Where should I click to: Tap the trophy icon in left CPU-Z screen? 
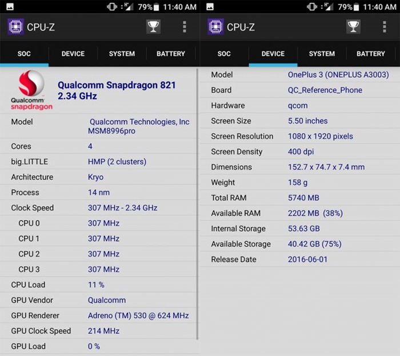click(x=153, y=26)
